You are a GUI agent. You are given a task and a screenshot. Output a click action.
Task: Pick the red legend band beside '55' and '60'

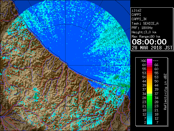pos(150,69)
